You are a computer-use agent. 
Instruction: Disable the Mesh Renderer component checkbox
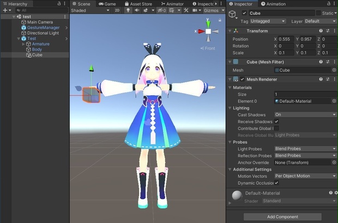point(242,79)
